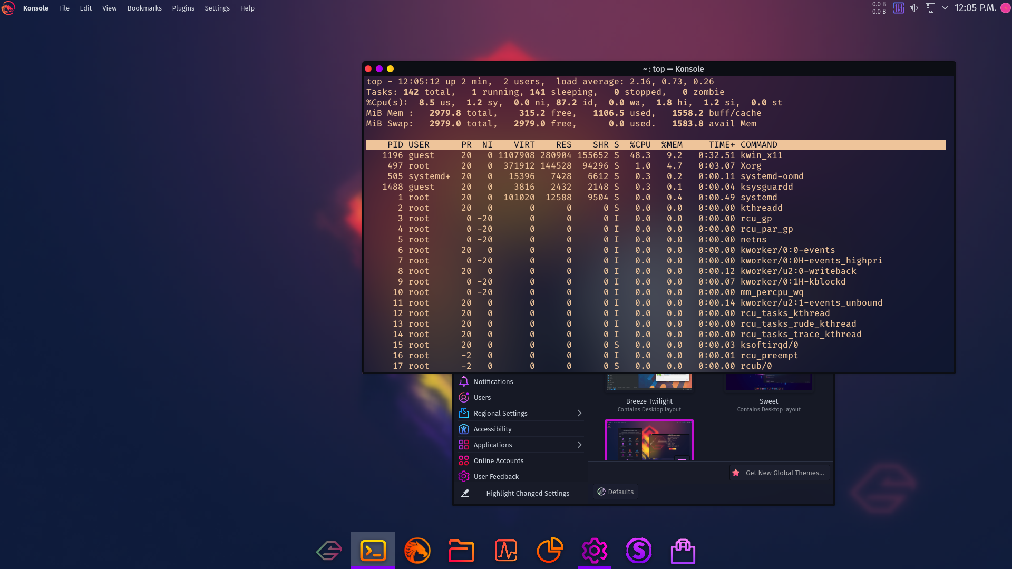Open the Plugins menu
The width and height of the screenshot is (1012, 569).
click(183, 8)
